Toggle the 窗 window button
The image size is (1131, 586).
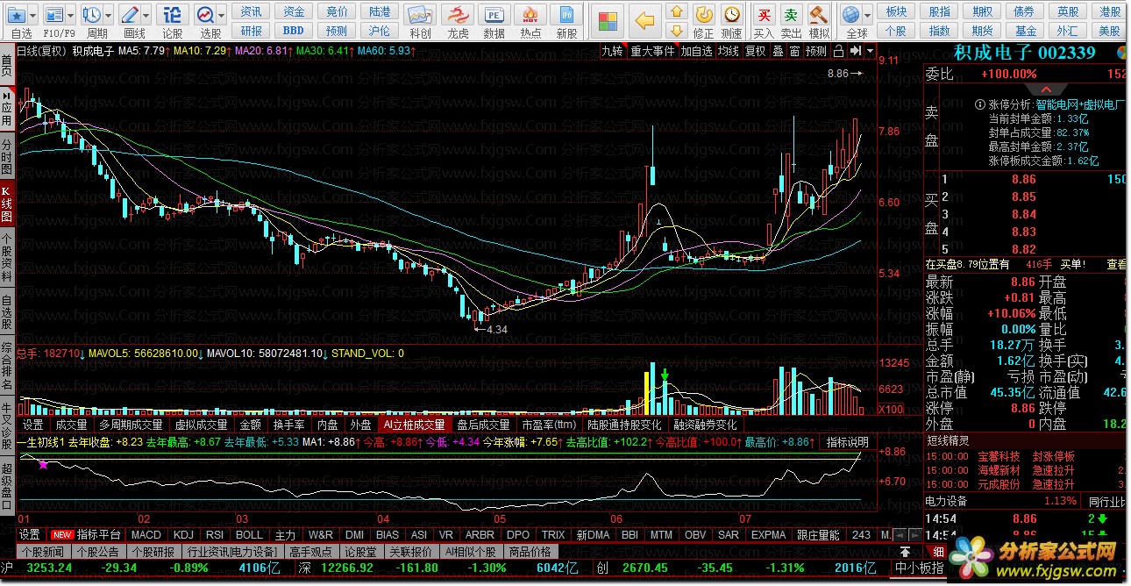[794, 51]
